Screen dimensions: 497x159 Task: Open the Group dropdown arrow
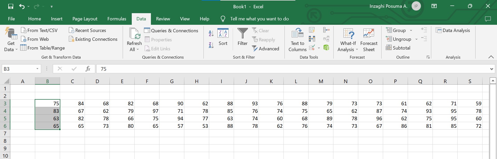[x=411, y=30]
